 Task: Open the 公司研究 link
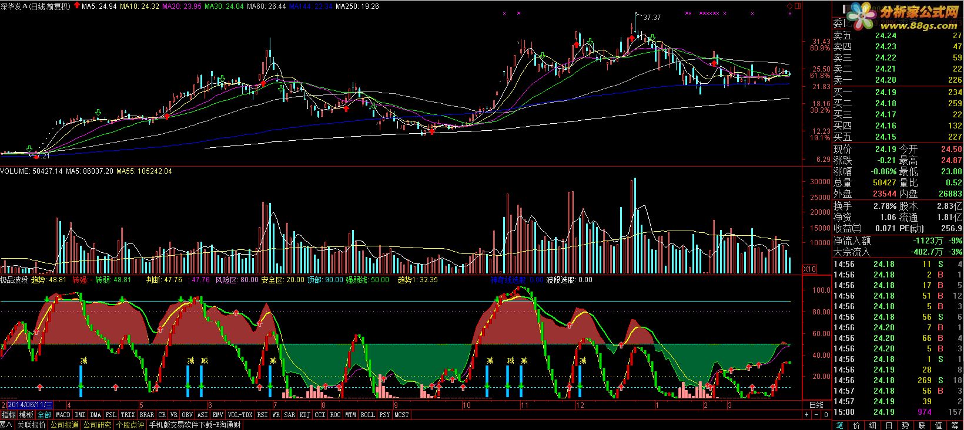coord(97,425)
